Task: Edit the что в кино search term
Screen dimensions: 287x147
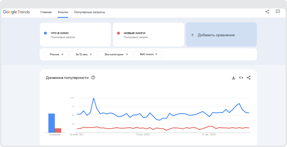Action: pos(60,33)
